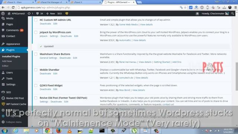Open the Chrome hamburger menu

click(x=235, y=7)
